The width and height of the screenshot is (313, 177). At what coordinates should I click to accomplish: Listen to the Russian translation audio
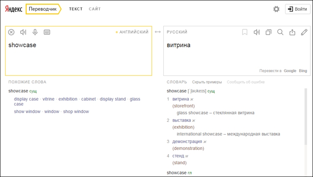pyautogui.click(x=257, y=32)
